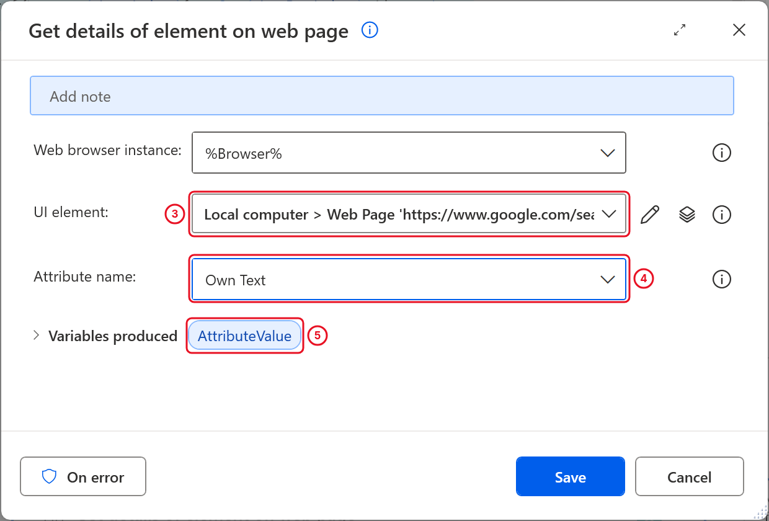This screenshot has width=769, height=521.
Task: Show info for Attribute name
Action: pyautogui.click(x=722, y=280)
